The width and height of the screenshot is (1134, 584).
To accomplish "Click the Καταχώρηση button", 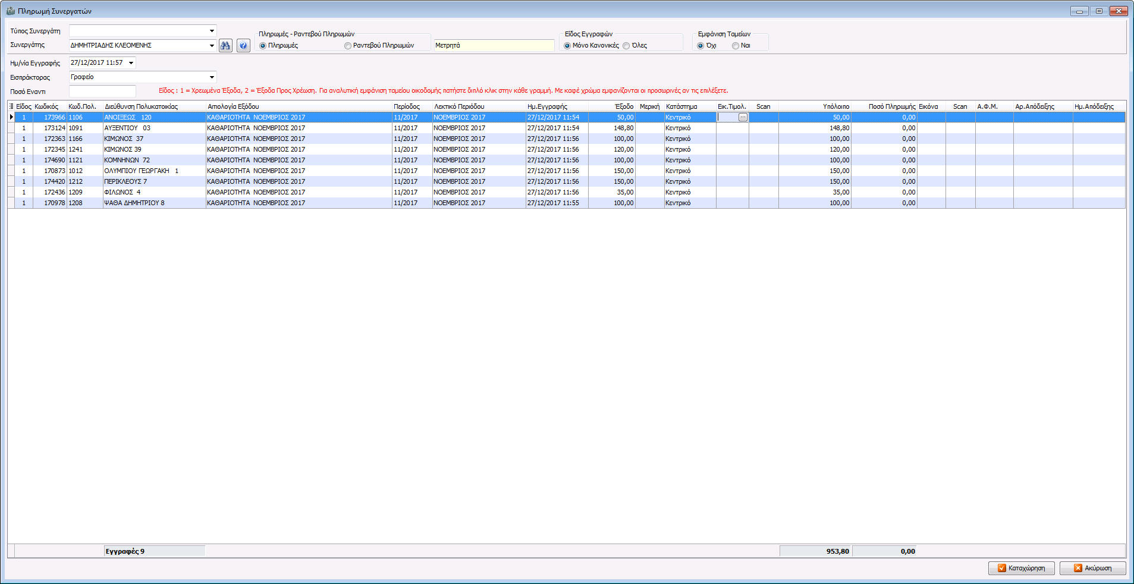I will (x=1021, y=568).
